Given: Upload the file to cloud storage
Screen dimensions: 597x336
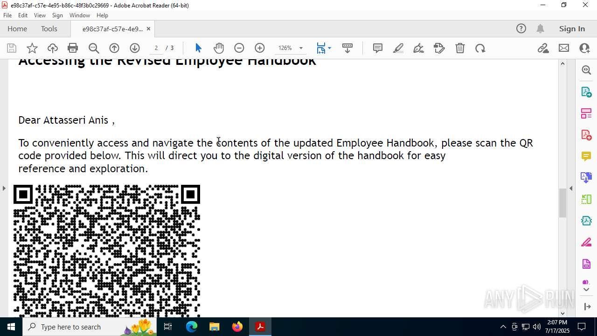Looking at the screenshot, I should (53, 48).
